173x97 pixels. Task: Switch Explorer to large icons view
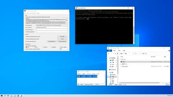tap(169, 84)
